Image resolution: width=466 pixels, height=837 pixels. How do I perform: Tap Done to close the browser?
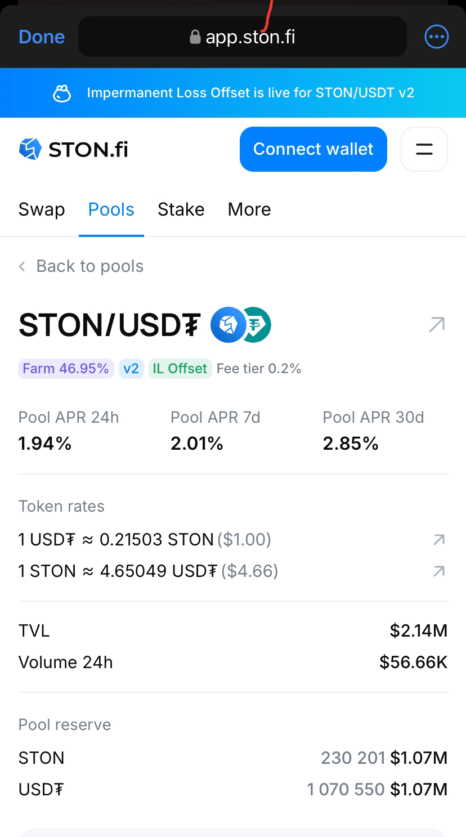(x=42, y=37)
